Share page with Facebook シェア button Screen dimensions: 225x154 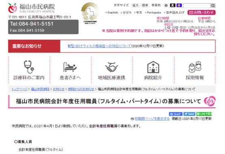click(x=175, y=114)
